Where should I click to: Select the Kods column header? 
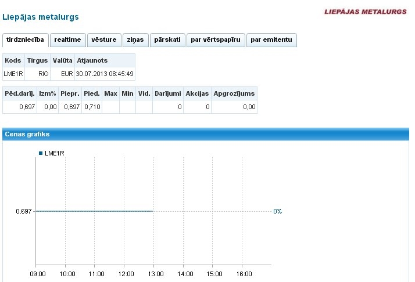pos(13,60)
